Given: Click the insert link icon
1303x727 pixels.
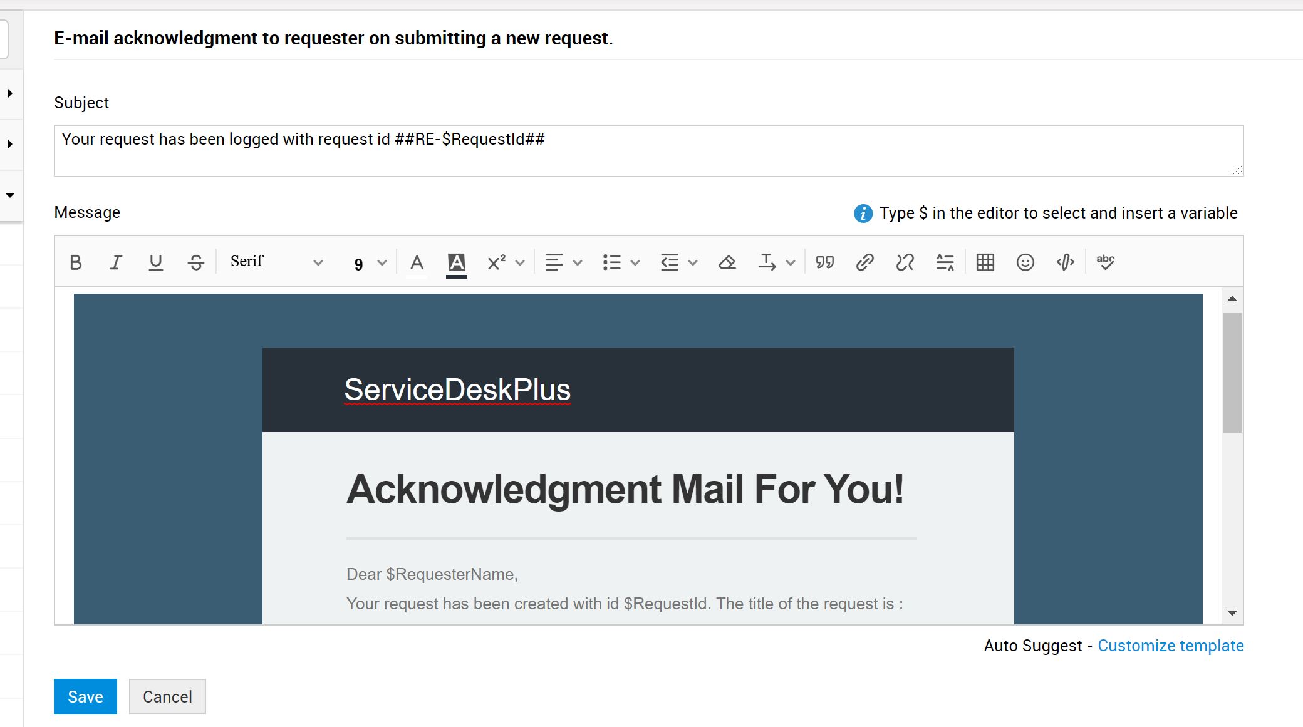Looking at the screenshot, I should click(x=864, y=262).
